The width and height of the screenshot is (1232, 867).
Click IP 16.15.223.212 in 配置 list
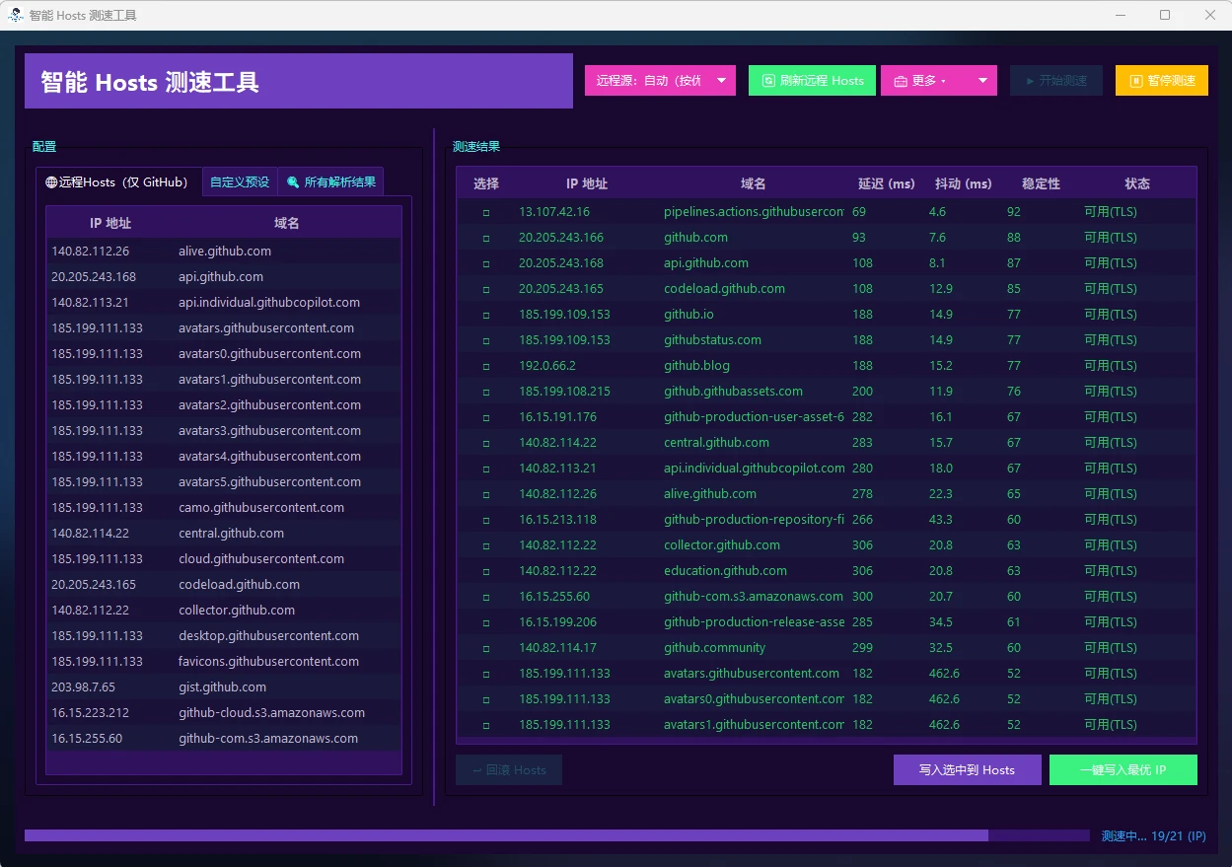coord(90,713)
